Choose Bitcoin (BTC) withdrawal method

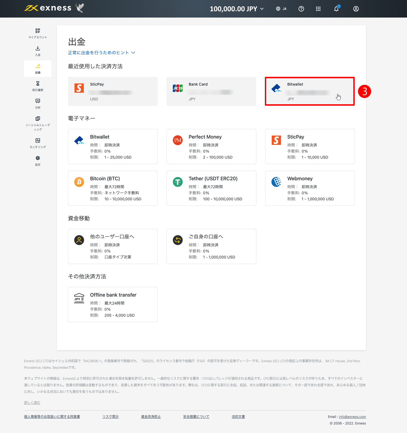click(113, 188)
